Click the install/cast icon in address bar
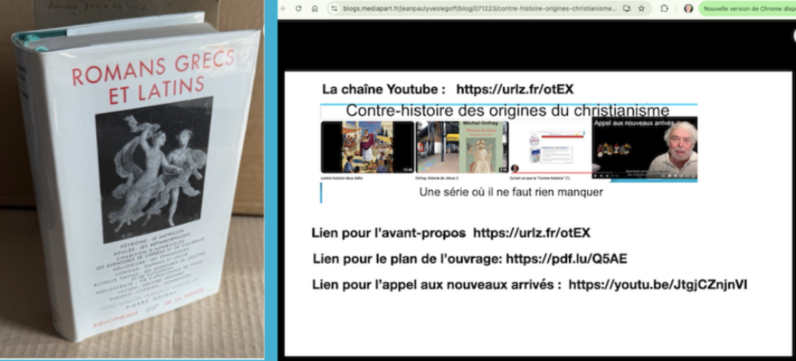 (627, 9)
